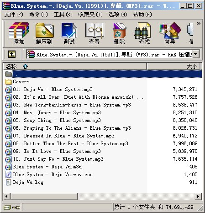Select the '02. It's All Over' file icon
Viewport: 205px width, 213px height.
click(x=8, y=97)
